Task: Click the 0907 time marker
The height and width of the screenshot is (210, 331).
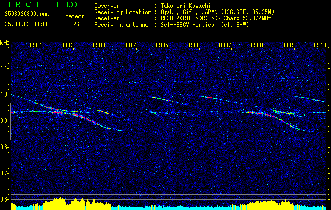Action: click(225, 45)
